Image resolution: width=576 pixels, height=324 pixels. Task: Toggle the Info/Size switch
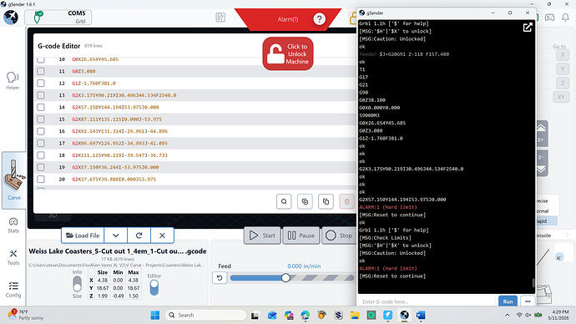point(77,284)
